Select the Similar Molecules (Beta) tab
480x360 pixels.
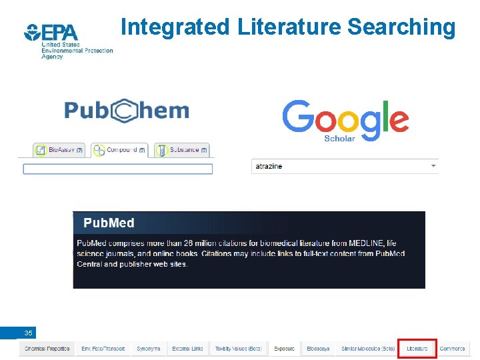368,349
